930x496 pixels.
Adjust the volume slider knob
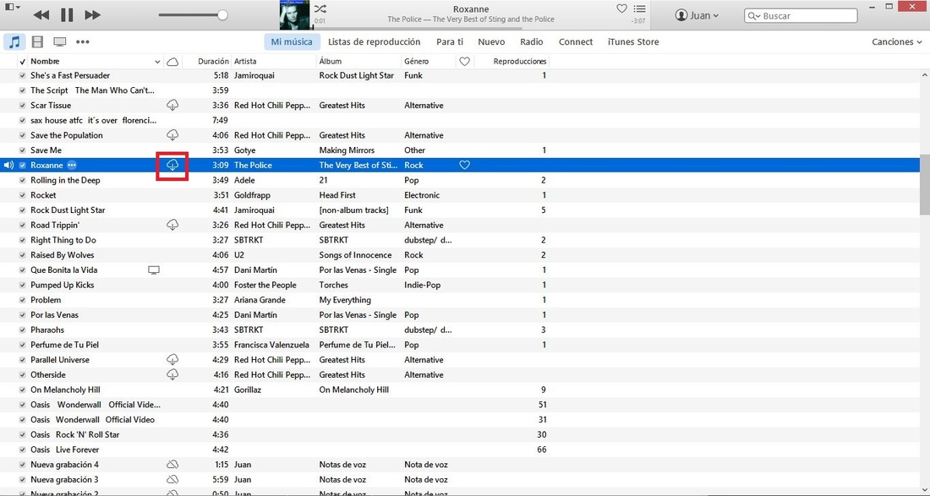point(222,15)
